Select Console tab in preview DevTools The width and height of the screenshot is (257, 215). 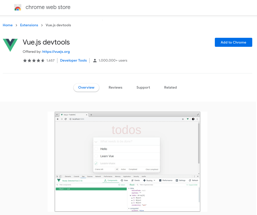click(76, 176)
